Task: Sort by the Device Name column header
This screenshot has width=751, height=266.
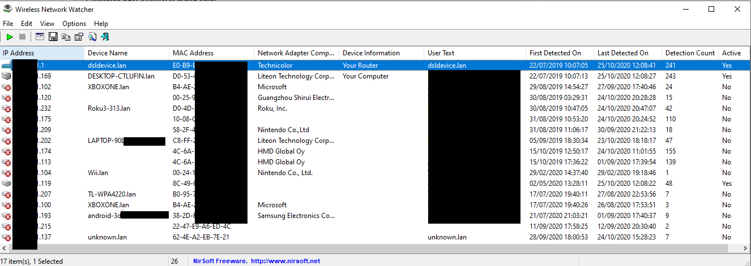Action: coord(127,53)
